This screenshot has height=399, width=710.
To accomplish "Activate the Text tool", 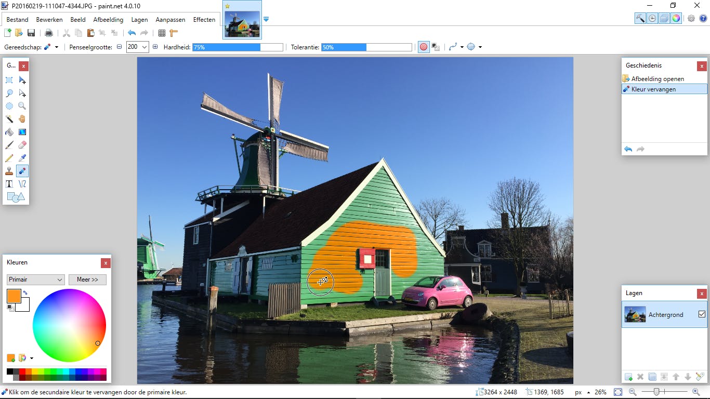I will 9,184.
